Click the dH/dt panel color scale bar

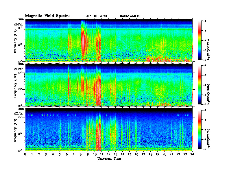(x=200, y=40)
